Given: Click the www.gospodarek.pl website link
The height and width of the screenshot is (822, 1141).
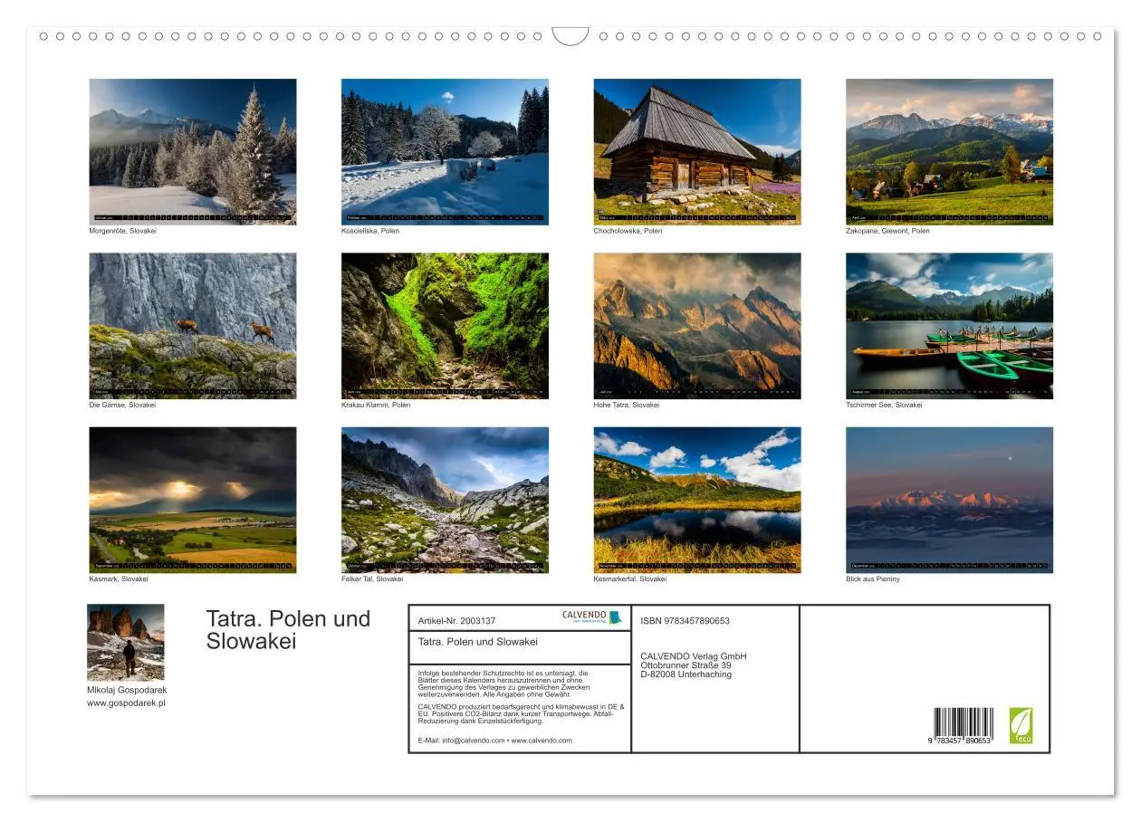Looking at the screenshot, I should coord(127,701).
